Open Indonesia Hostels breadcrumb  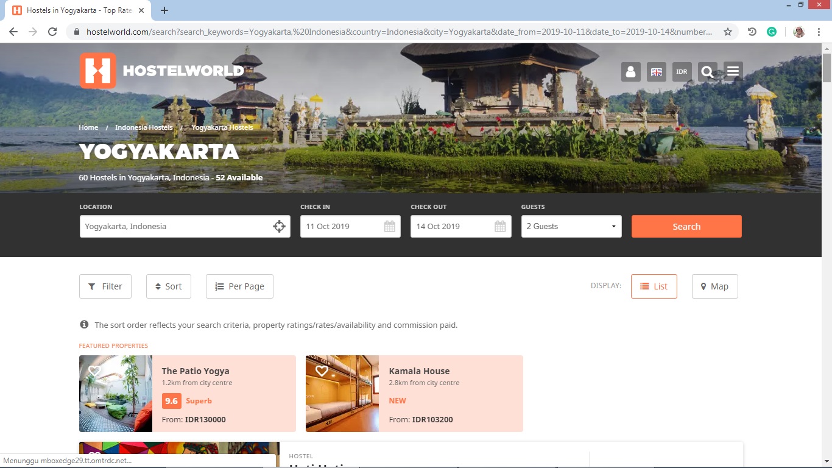[144, 127]
